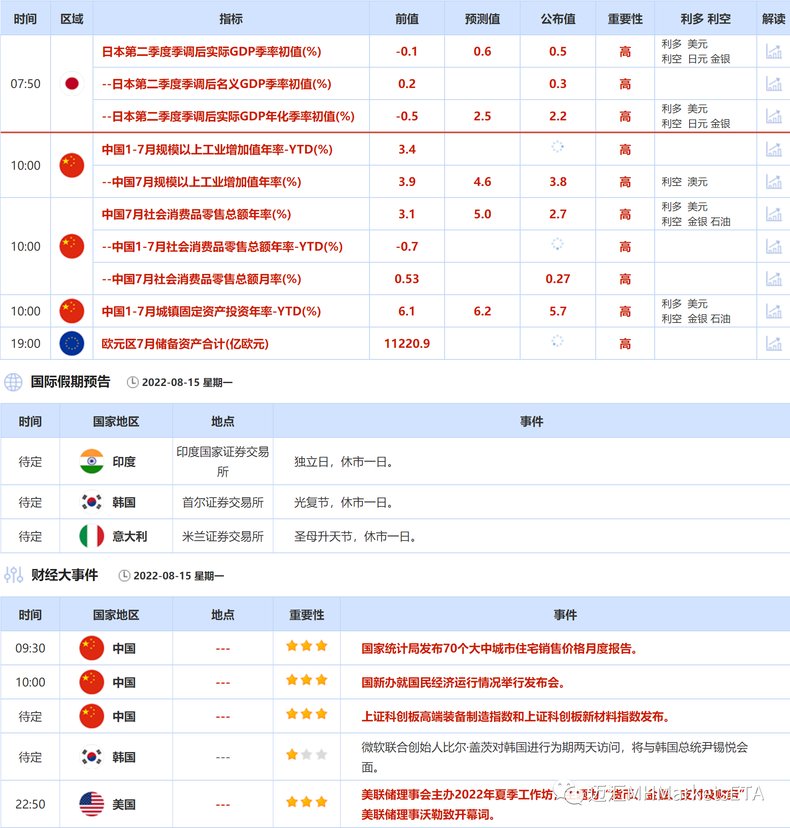Screen dimensions: 790x828
Task: Click South Korea flag in Bill Gates event row
Action: (91, 757)
